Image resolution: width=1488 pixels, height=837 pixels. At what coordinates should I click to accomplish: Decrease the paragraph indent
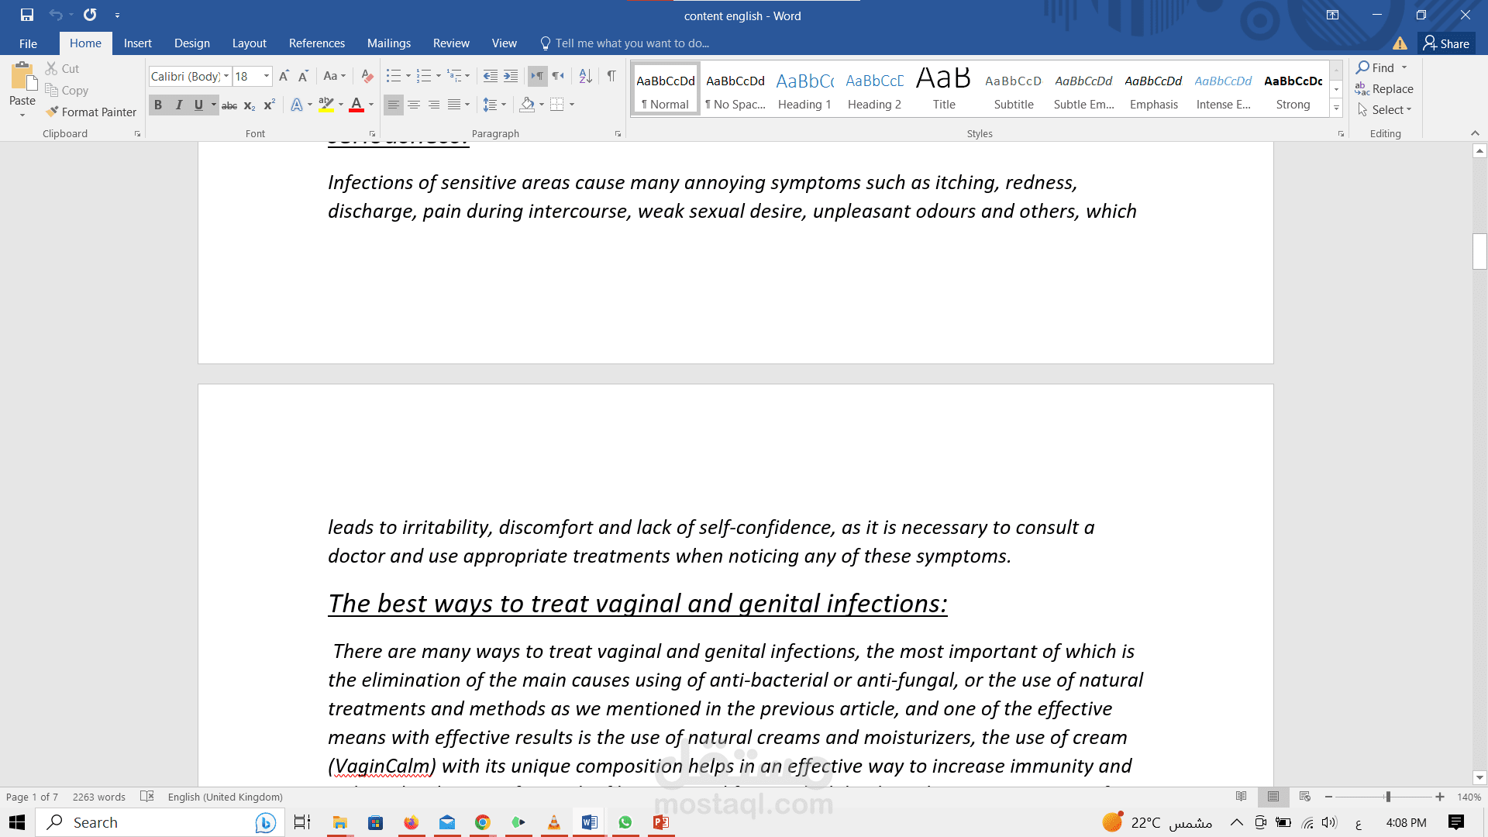click(491, 76)
